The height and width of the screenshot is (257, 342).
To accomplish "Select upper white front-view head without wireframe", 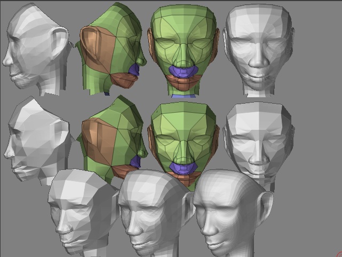I will [x=258, y=50].
